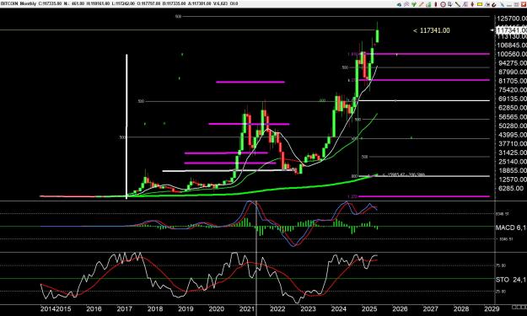Image resolution: width=527 pixels, height=316 pixels.
Task: Click the gray down-arrow box icon
Action: coord(450,4)
